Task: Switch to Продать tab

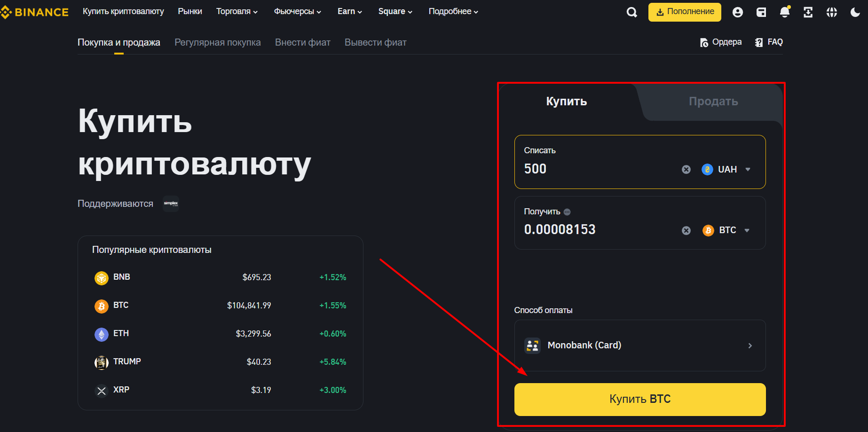Action: click(713, 102)
